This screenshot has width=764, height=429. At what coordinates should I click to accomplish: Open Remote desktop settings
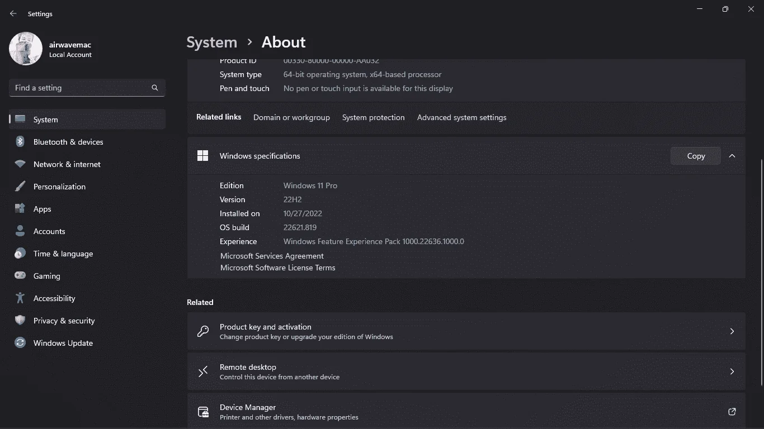(x=466, y=371)
